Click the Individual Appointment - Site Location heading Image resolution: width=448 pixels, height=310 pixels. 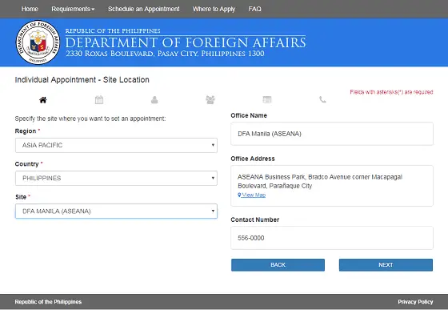pos(82,80)
